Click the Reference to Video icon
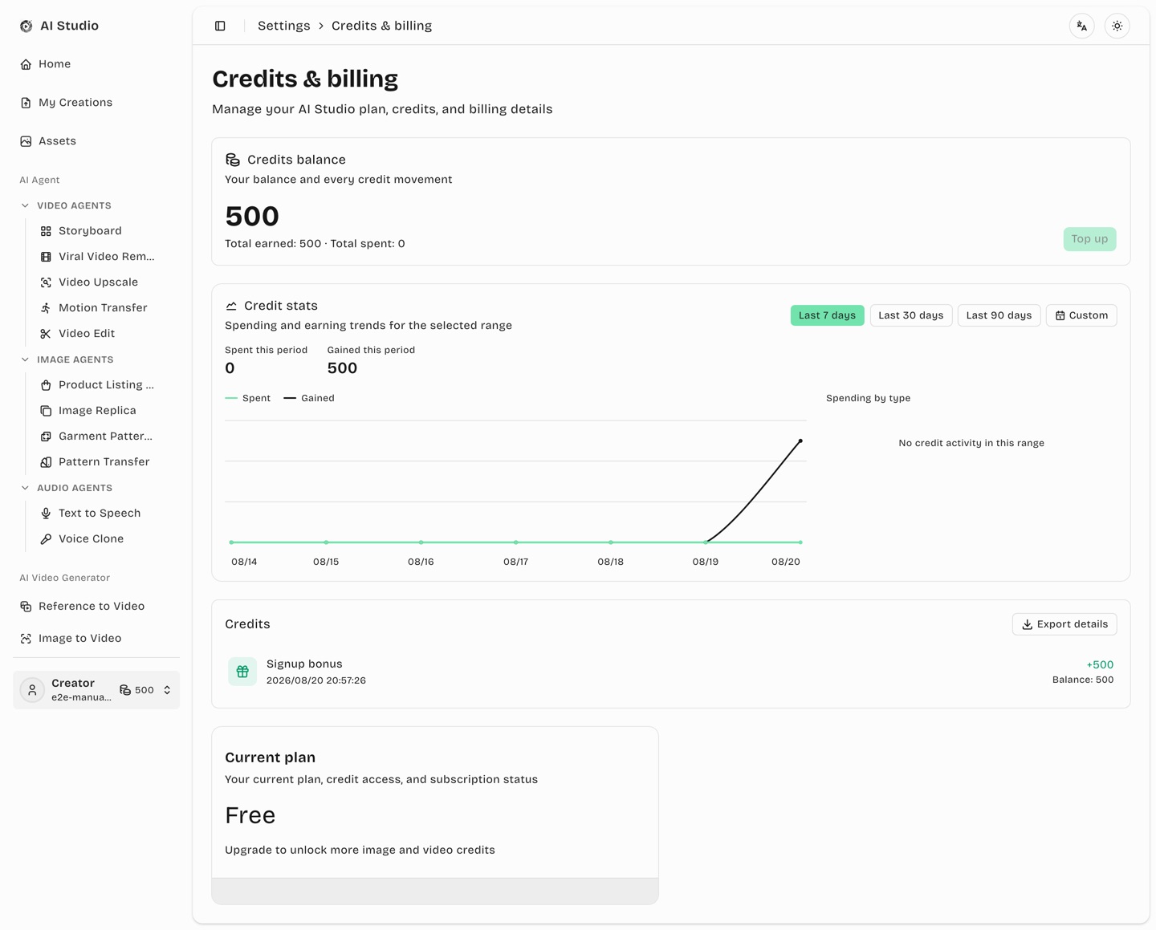 coord(26,607)
